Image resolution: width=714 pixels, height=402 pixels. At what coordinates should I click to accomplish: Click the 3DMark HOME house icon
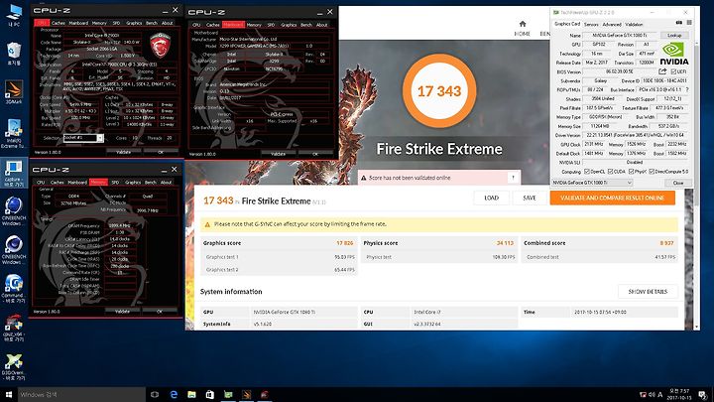[x=523, y=24]
